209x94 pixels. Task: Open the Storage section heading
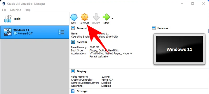[x=82, y=91]
